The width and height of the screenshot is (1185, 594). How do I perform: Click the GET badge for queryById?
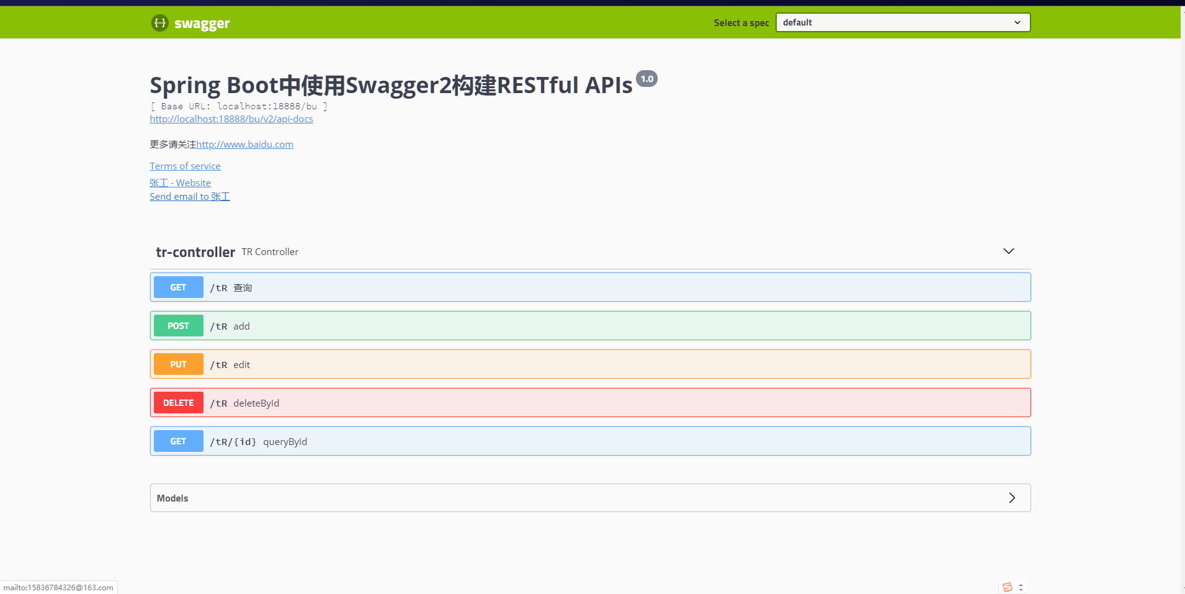coord(179,441)
